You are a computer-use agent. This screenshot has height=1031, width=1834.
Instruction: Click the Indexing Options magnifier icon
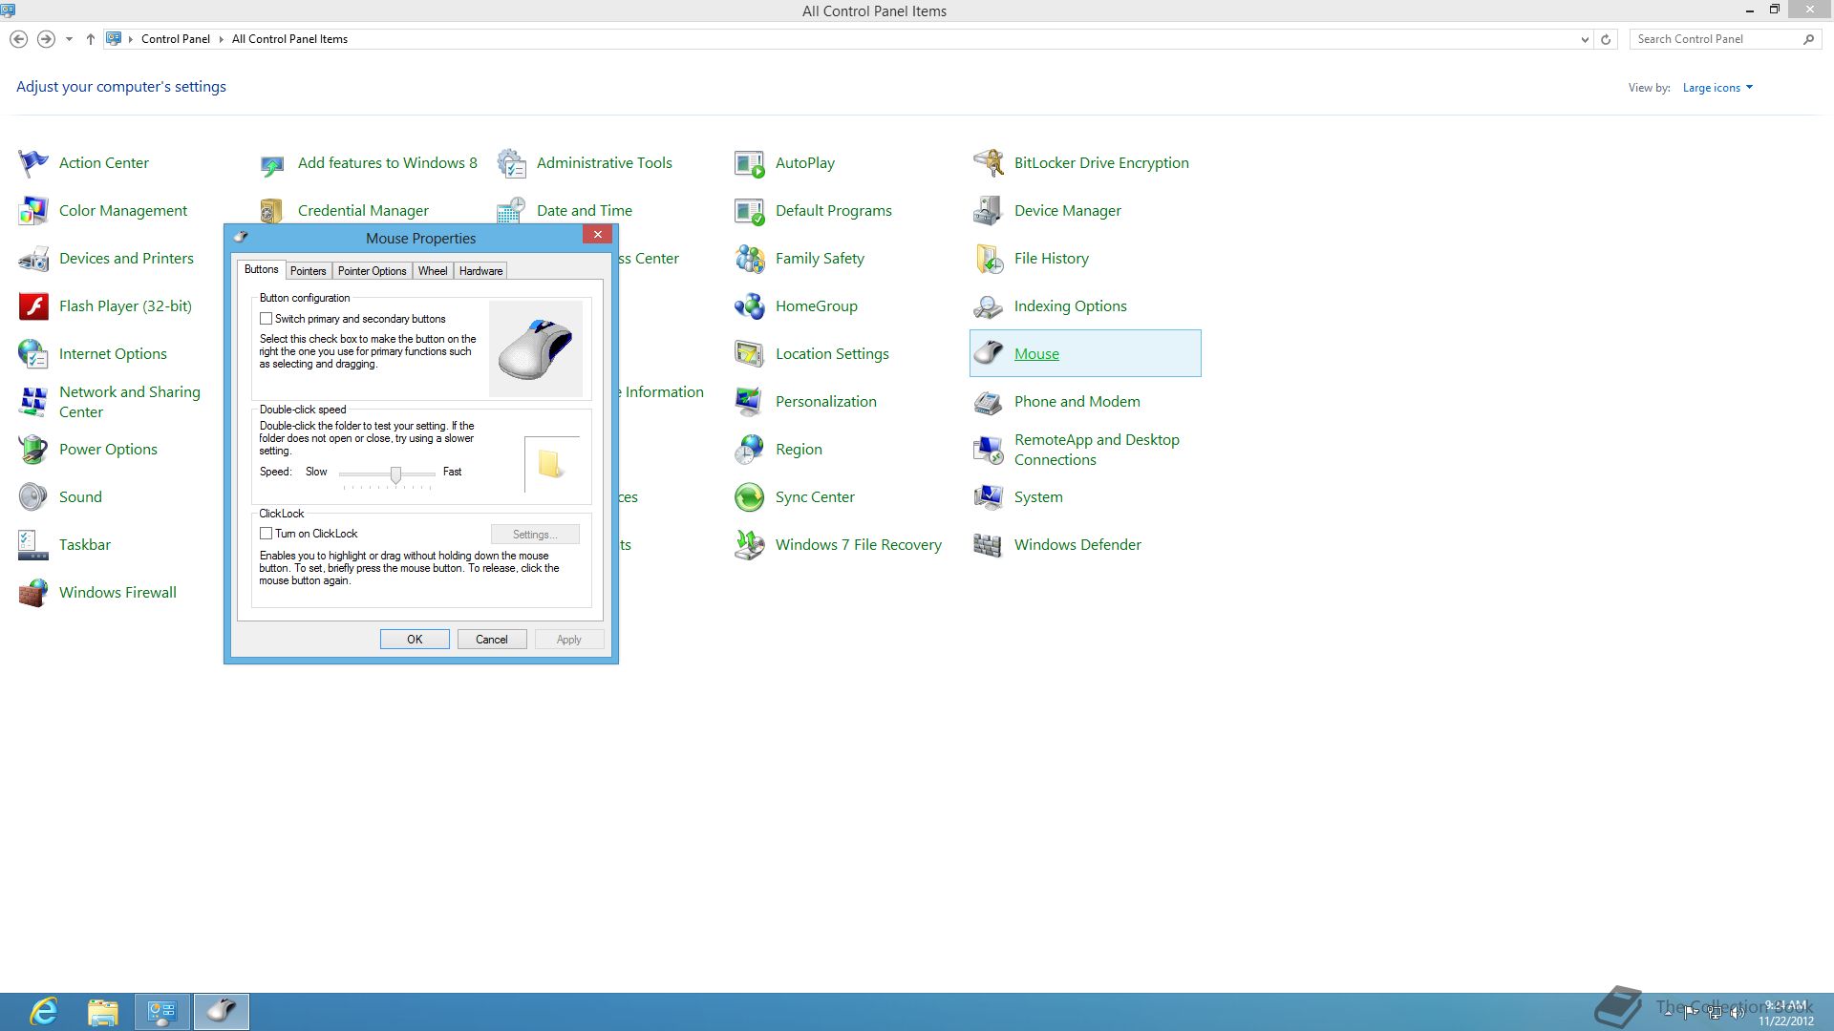pyautogui.click(x=989, y=306)
